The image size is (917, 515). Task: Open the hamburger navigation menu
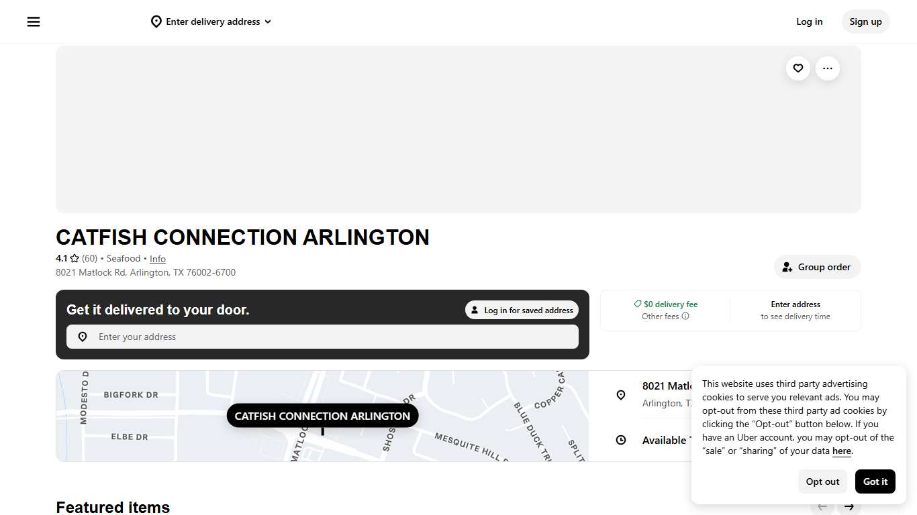pos(33,21)
